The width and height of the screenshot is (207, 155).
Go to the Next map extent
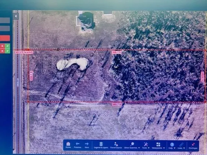tap(87, 145)
